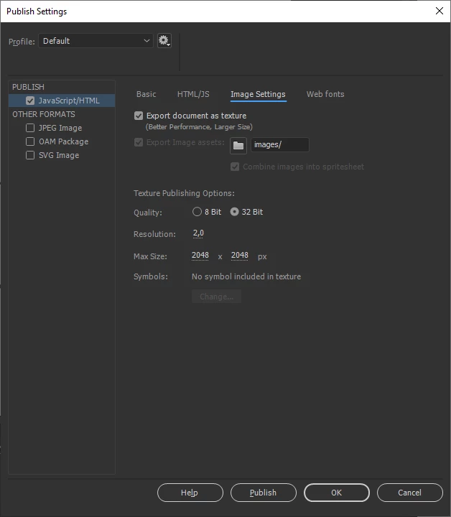Close the Publish Settings dialog

439,11
